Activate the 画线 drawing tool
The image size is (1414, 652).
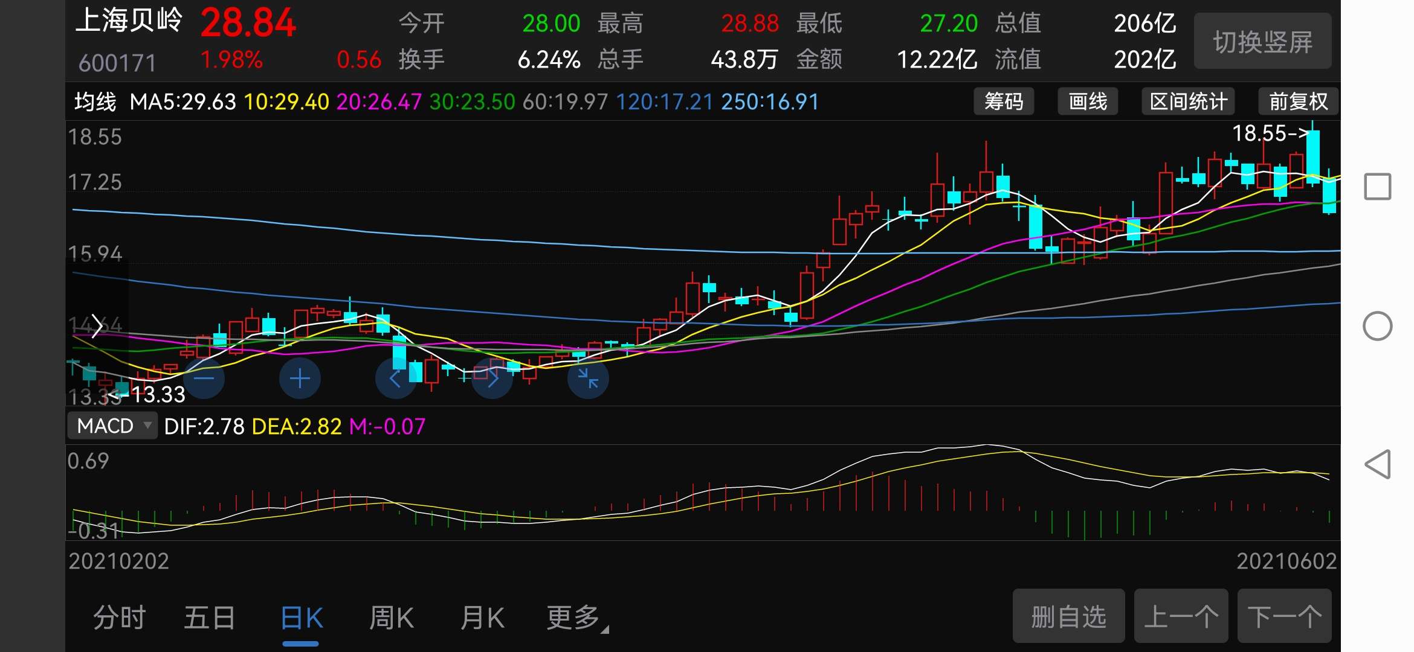pyautogui.click(x=1088, y=101)
